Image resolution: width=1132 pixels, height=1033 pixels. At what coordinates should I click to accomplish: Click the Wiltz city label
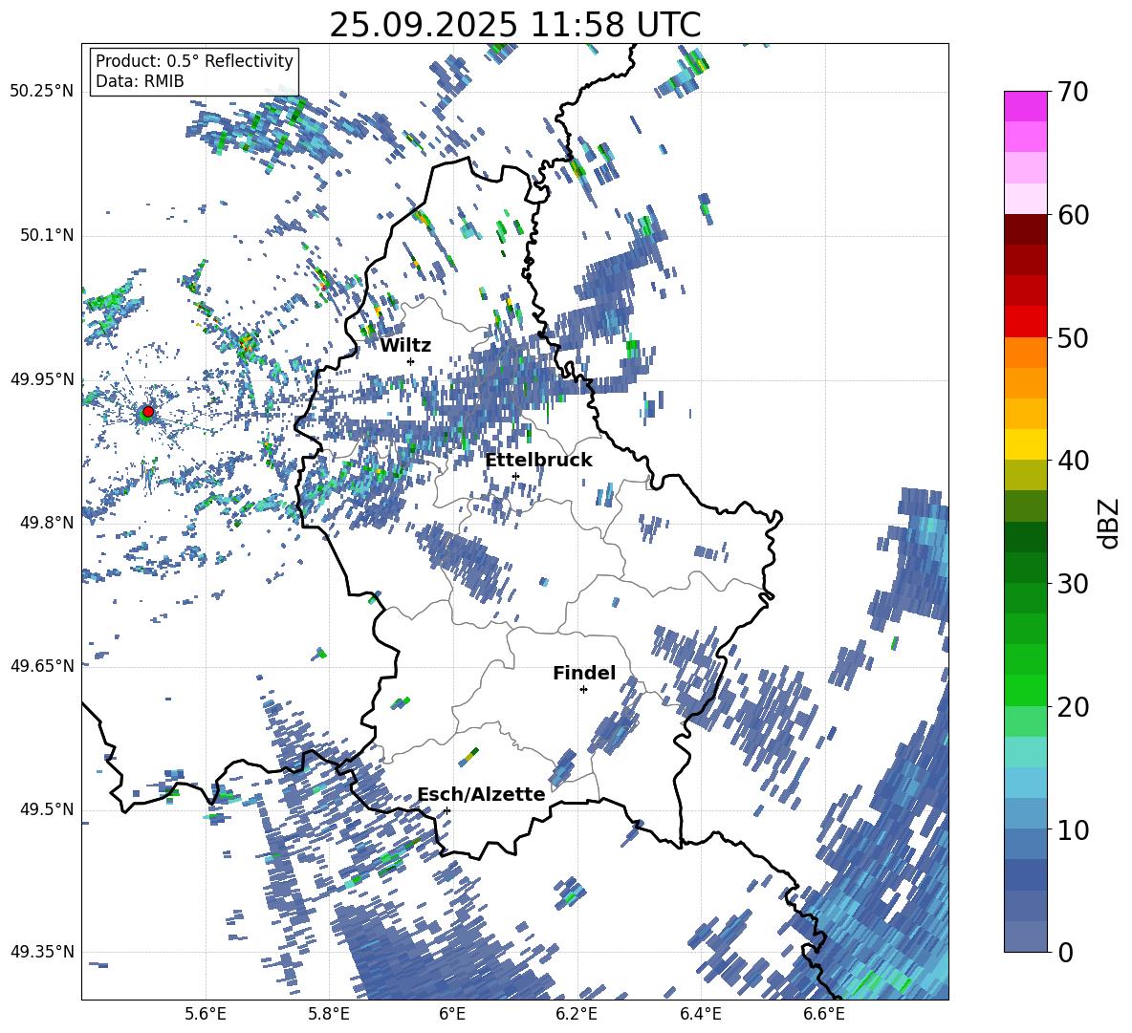click(405, 346)
